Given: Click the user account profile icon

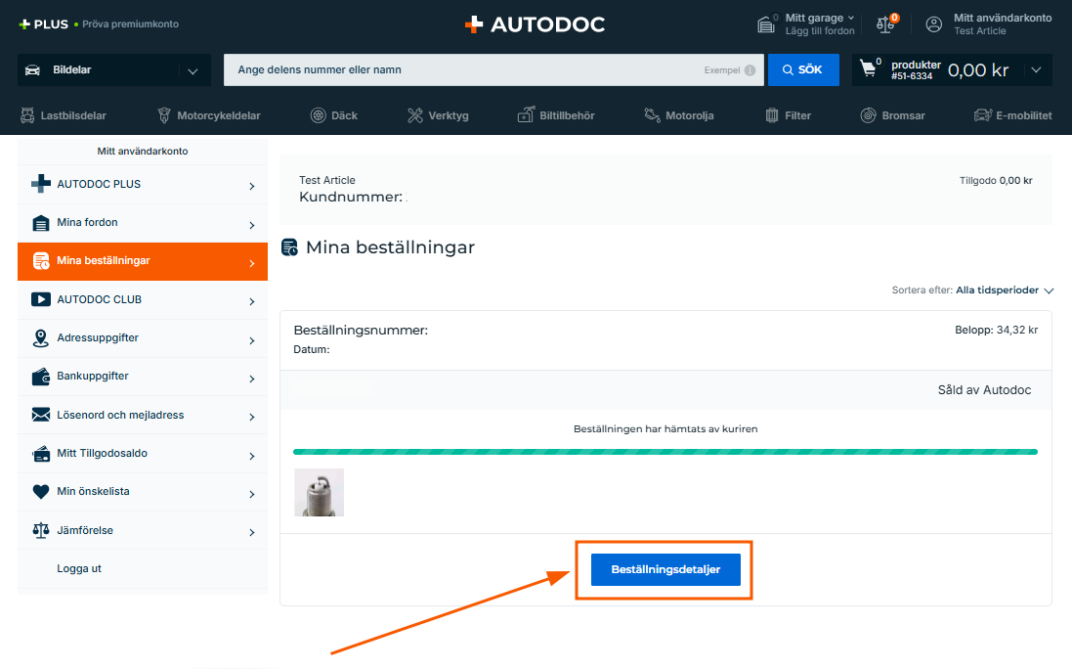Looking at the screenshot, I should 934,24.
